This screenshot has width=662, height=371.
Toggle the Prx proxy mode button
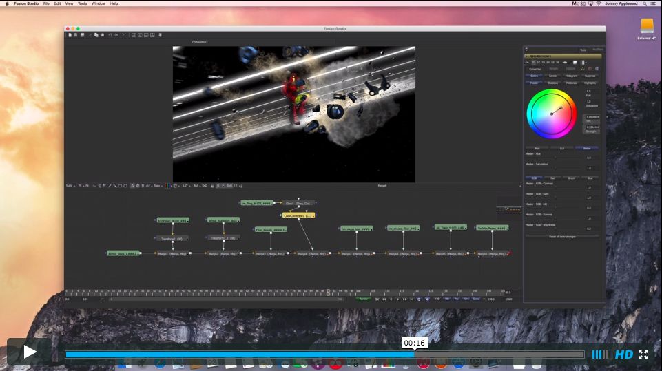pyautogui.click(x=457, y=299)
